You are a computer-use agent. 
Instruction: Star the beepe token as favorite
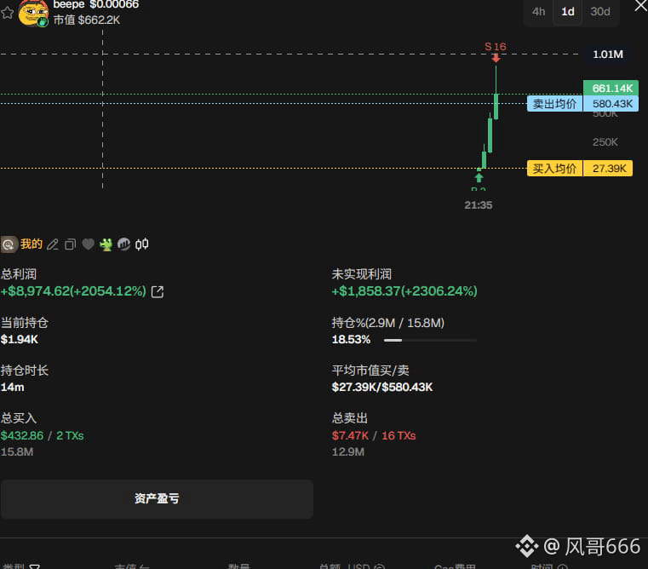[7, 13]
